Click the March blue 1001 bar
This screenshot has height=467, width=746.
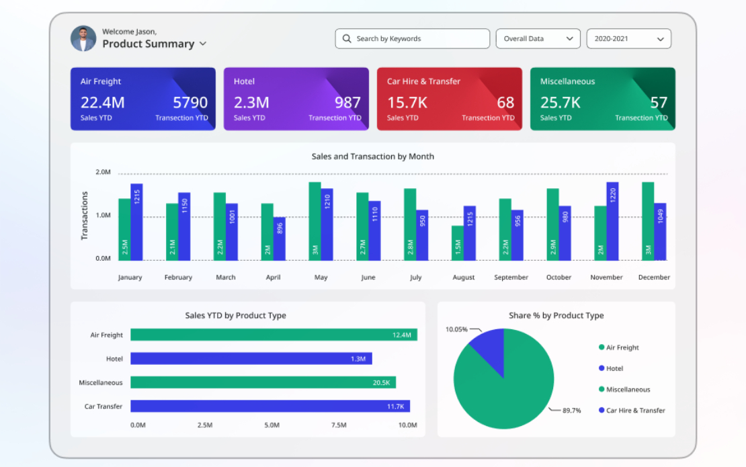click(x=232, y=232)
